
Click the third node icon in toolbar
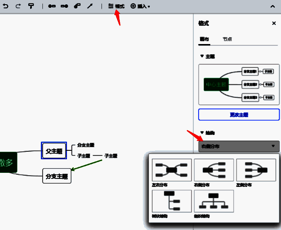77,6
